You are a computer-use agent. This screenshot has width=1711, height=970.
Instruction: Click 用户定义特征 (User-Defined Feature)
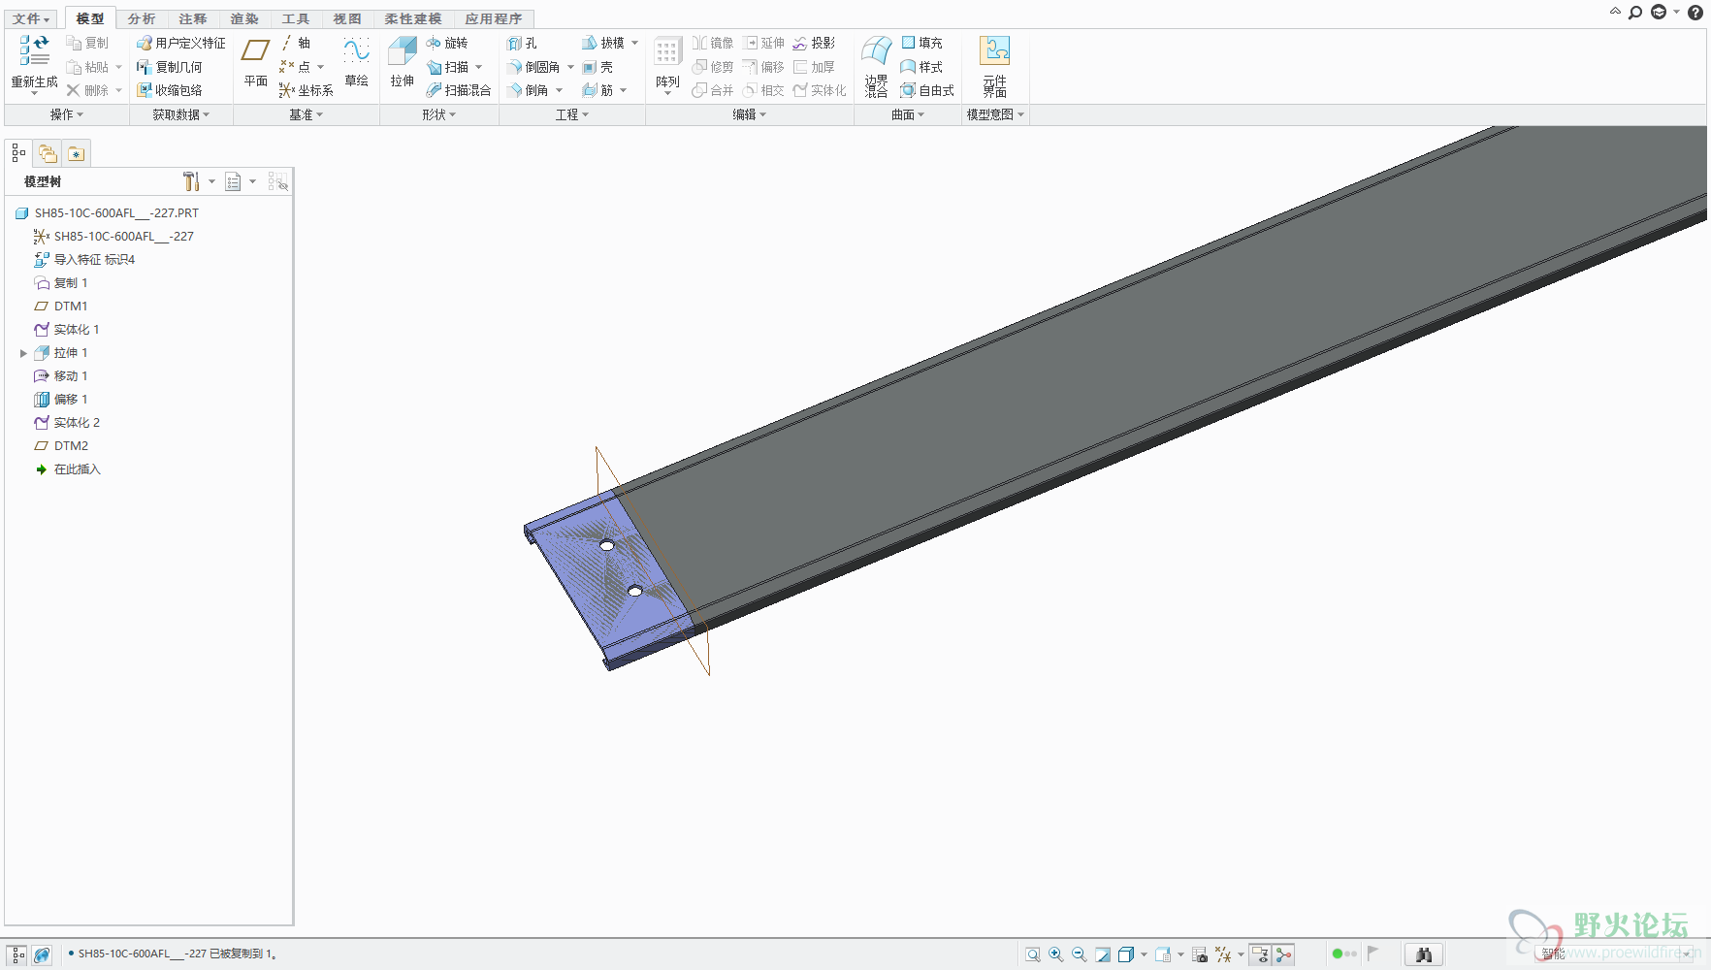tap(181, 43)
